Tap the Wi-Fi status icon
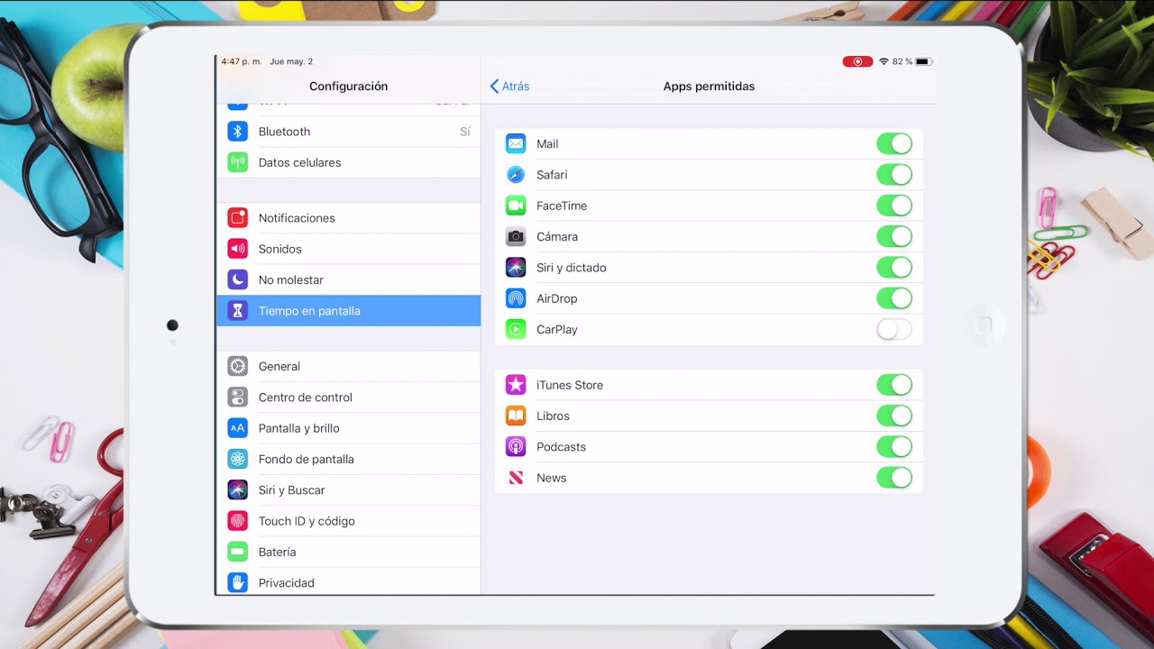The height and width of the screenshot is (649, 1154). [884, 61]
